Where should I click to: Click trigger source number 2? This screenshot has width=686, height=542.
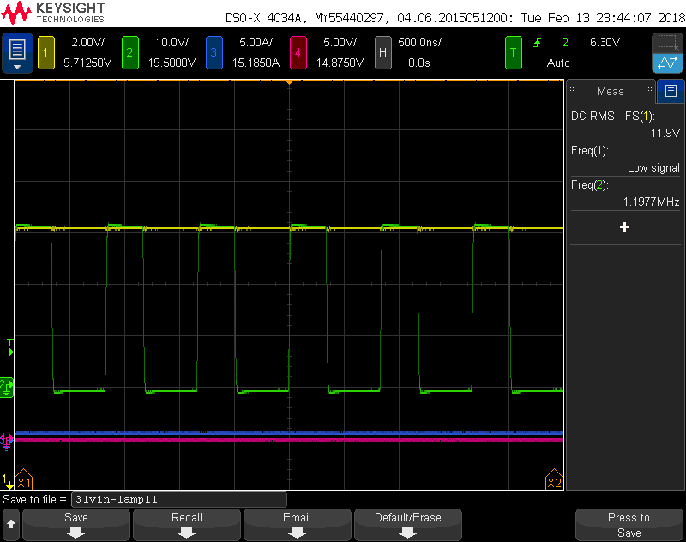tap(565, 42)
